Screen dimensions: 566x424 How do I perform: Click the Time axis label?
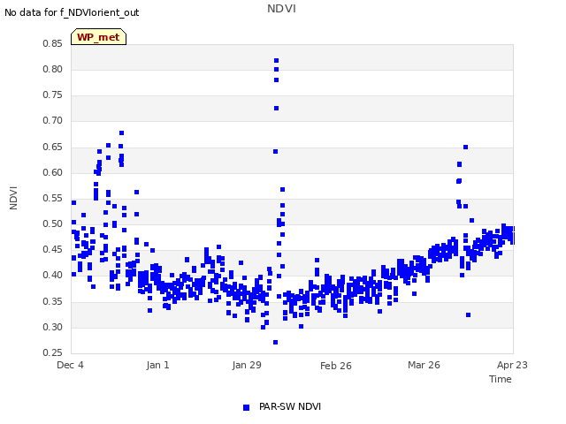coord(501,379)
